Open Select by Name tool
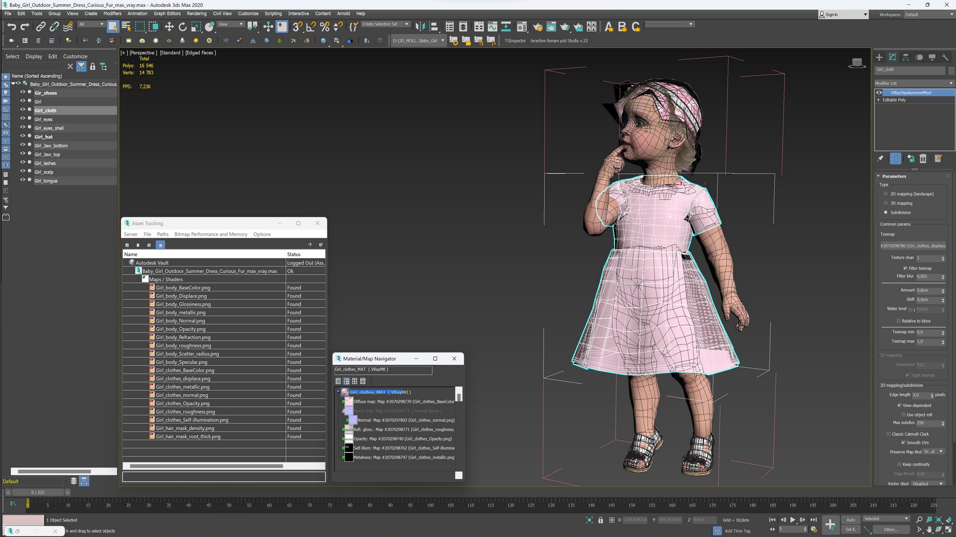 pos(126,26)
